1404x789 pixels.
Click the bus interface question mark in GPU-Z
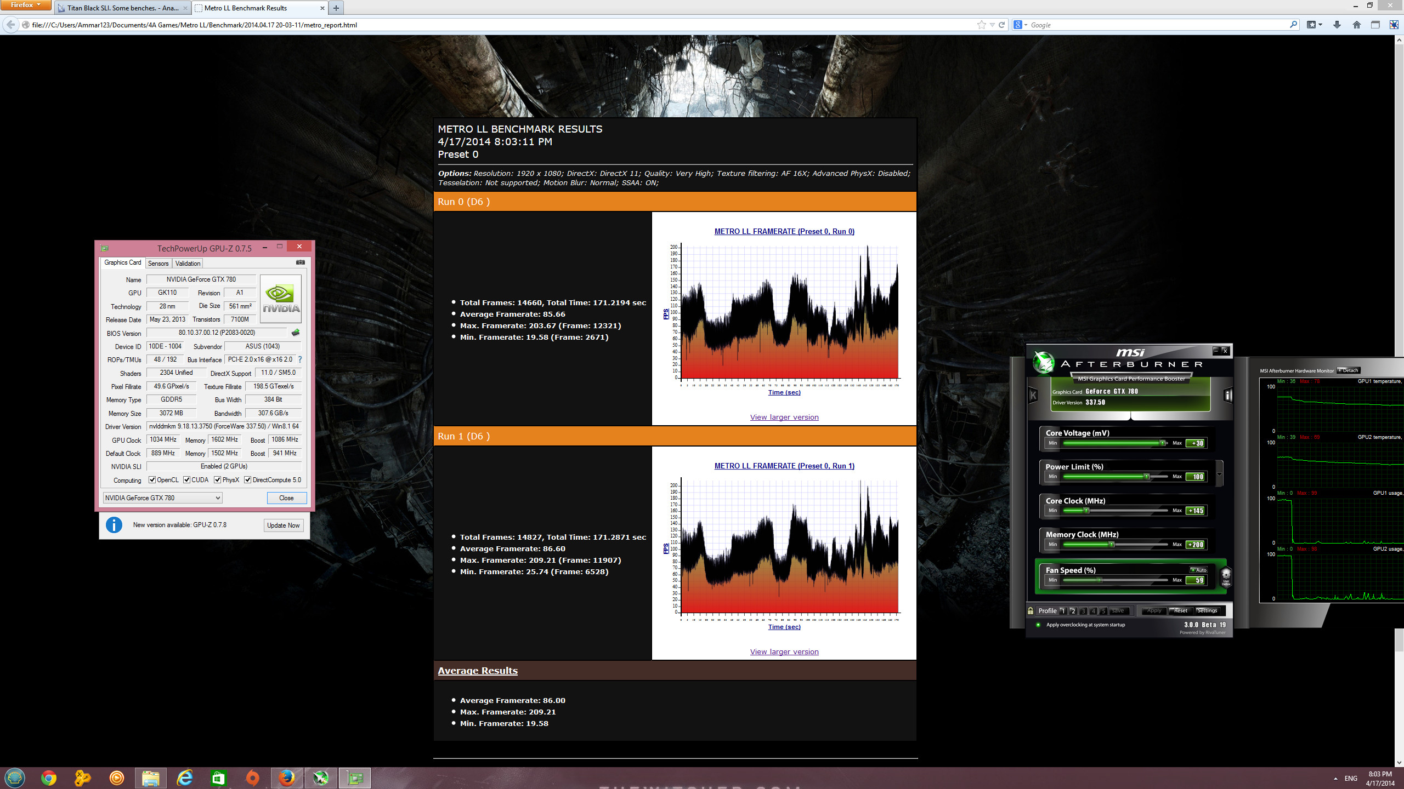[x=300, y=359]
